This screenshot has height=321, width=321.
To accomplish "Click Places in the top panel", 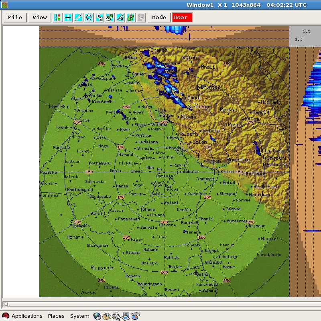I will pos(56,316).
